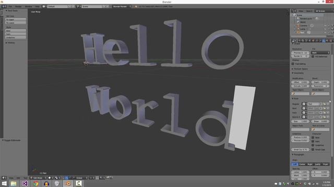This screenshot has width=334, height=187.
Task: Click the Bevel Depth value slider
Action: click(x=320, y=82)
